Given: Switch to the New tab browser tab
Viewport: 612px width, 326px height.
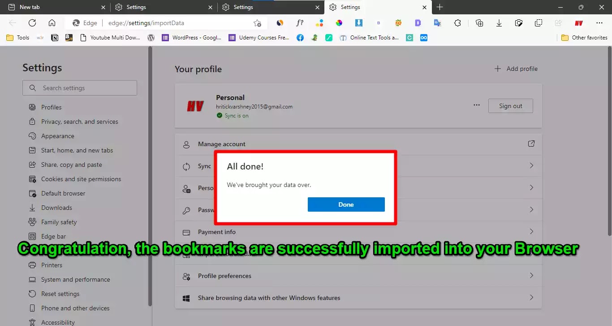Looking at the screenshot, I should [x=54, y=7].
